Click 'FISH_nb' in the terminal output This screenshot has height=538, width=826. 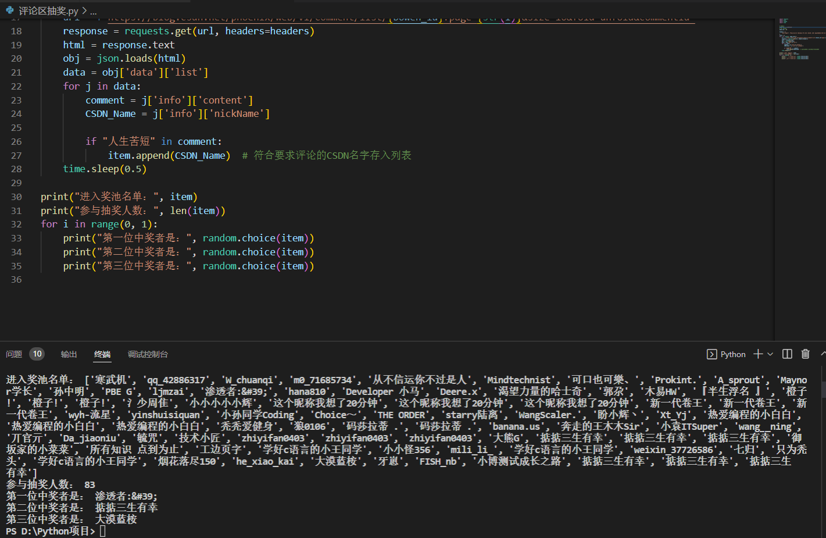pyautogui.click(x=438, y=461)
